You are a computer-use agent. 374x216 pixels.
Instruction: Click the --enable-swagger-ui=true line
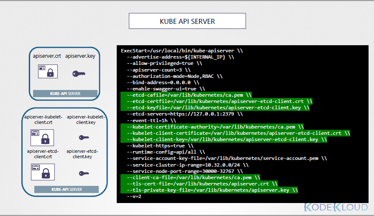click(x=166, y=89)
